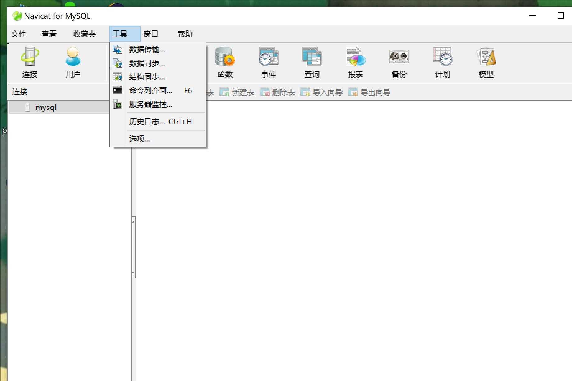Click the 导出向导 button label
Viewport: 572px width, 381px height.
376,92
